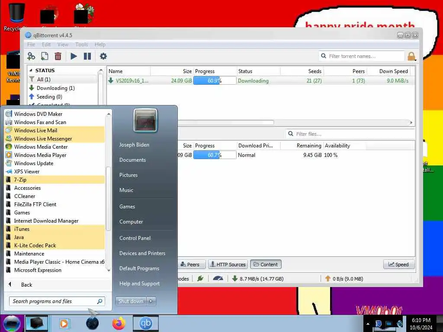Click the qBittorrent taskbar icon
The image size is (443, 332).
146,323
